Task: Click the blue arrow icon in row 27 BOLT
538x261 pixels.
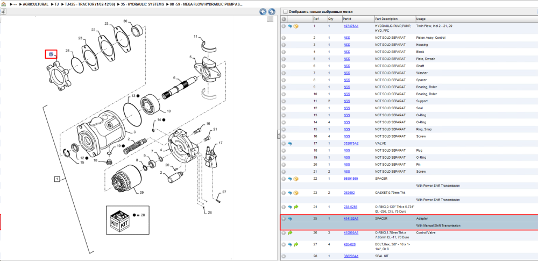Action: click(289, 244)
